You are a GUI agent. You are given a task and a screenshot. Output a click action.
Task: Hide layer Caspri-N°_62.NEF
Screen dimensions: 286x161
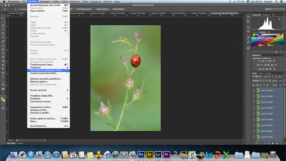point(253,108)
